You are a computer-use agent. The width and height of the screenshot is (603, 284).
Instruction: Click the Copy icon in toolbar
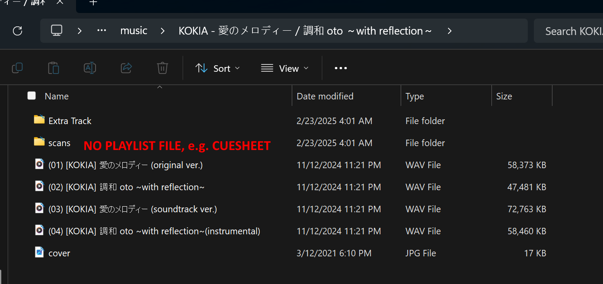pos(17,68)
